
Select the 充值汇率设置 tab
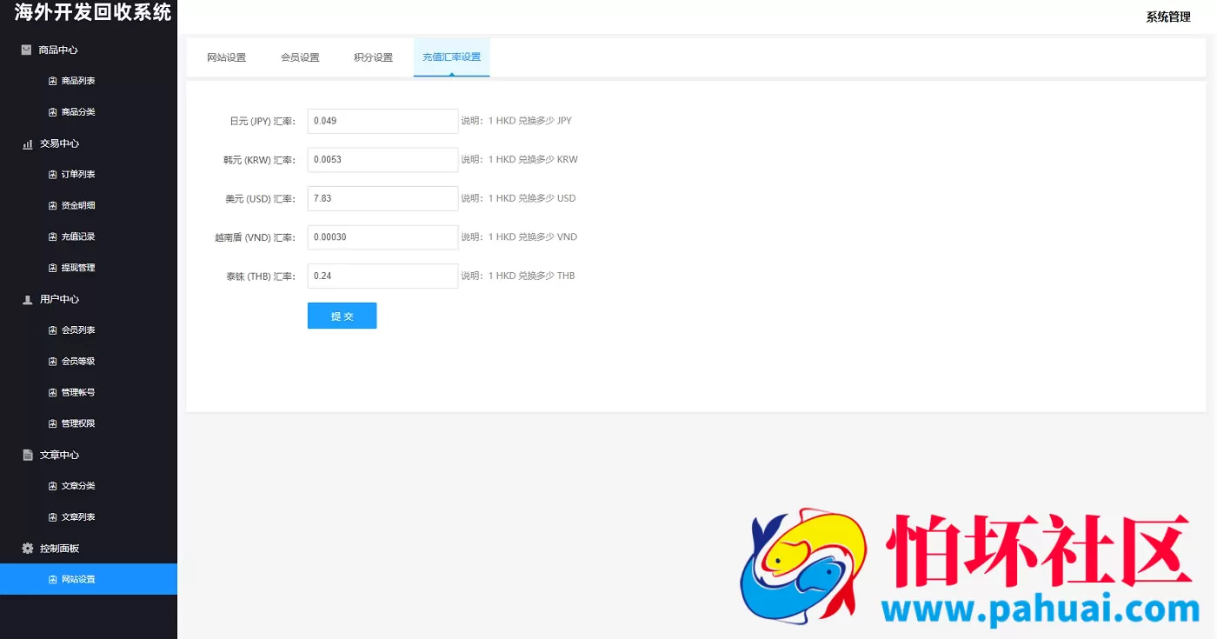click(x=451, y=57)
